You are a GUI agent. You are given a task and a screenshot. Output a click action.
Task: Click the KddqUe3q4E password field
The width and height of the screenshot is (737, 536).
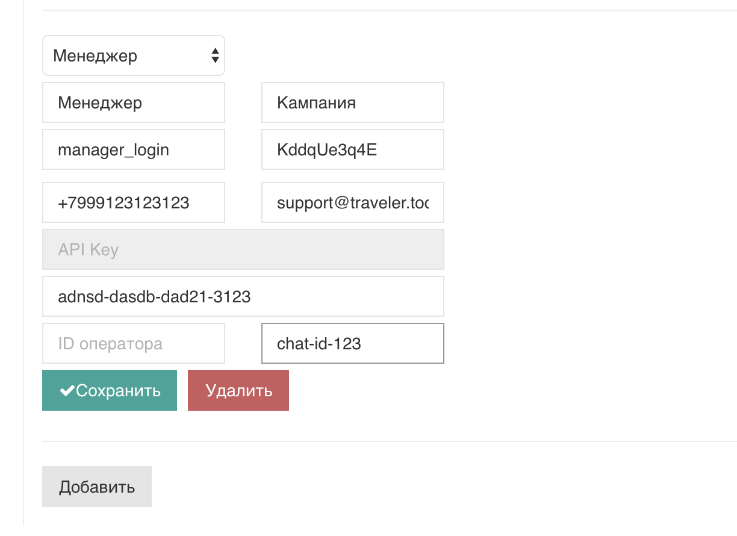352,149
